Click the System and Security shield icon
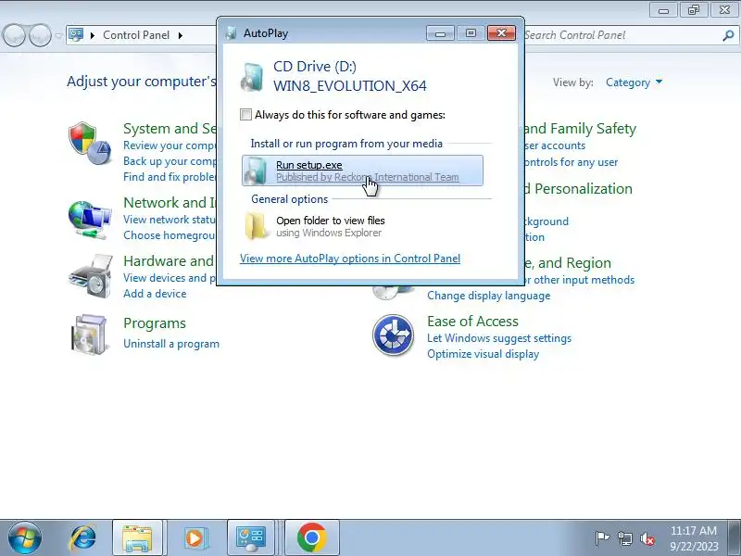The image size is (741, 556). point(90,144)
